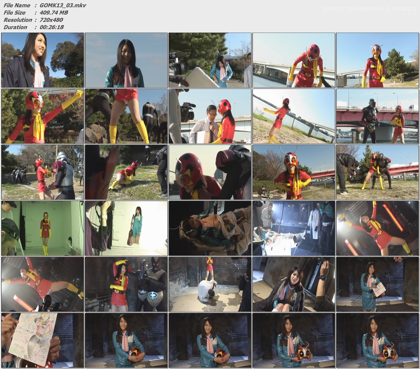Select thumbnail of woman lying wearing headphones
The width and height of the screenshot is (420, 369).
tap(210, 228)
